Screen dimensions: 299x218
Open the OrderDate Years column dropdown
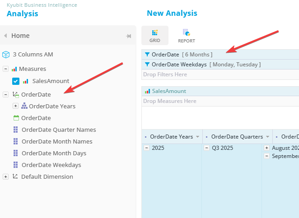coord(197,137)
